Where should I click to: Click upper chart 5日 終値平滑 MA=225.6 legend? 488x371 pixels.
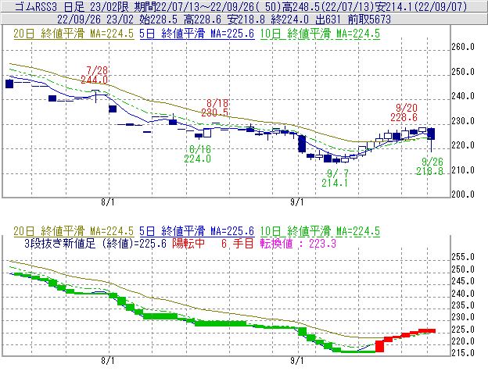[x=197, y=34]
